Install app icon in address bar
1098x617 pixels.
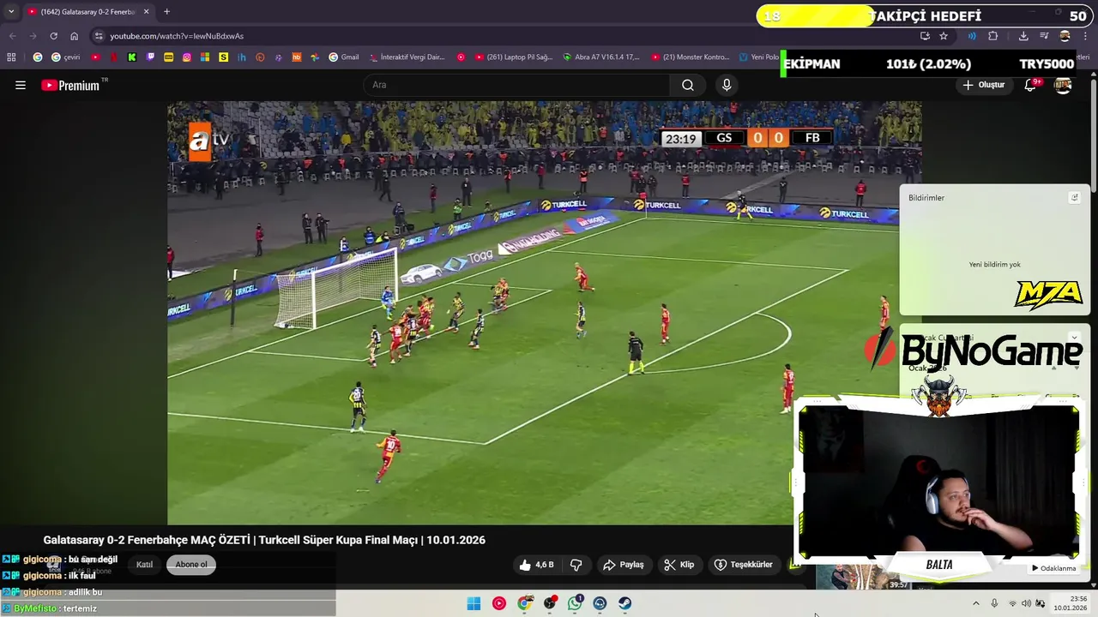click(x=925, y=36)
